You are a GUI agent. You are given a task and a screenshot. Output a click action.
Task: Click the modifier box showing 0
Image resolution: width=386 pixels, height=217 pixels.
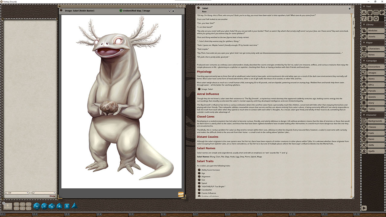8,206
